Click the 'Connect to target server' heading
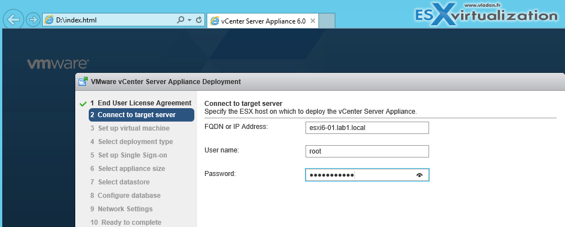The width and height of the screenshot is (565, 227). tap(243, 104)
